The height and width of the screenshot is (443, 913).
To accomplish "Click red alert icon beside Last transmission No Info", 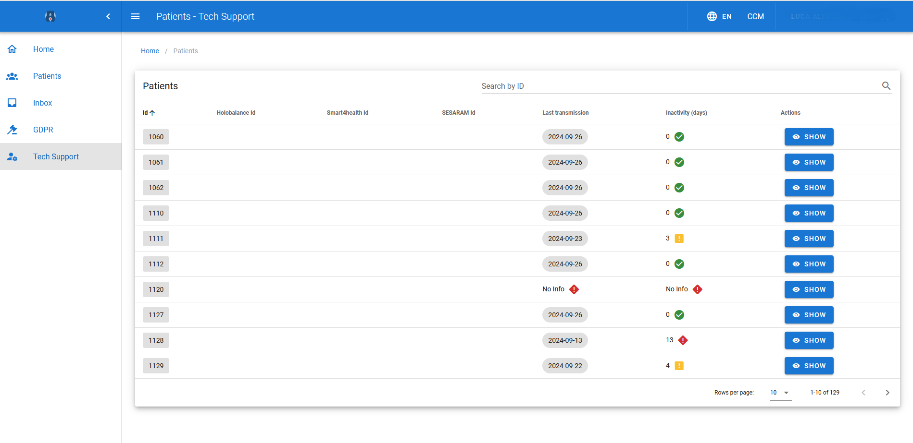I will click(x=574, y=289).
